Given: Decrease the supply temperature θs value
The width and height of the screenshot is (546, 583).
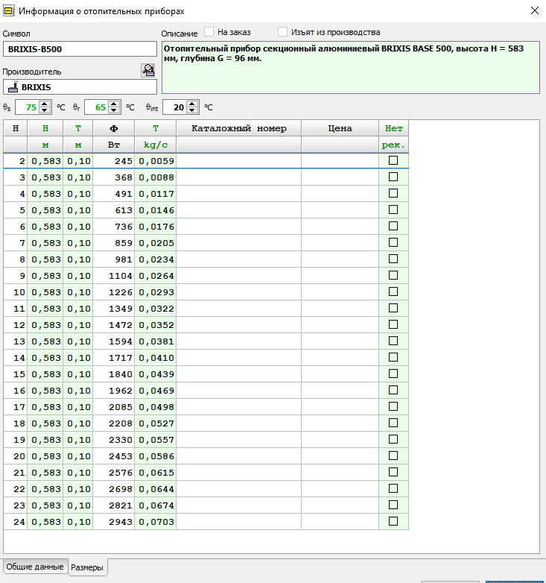Looking at the screenshot, I should point(45,110).
